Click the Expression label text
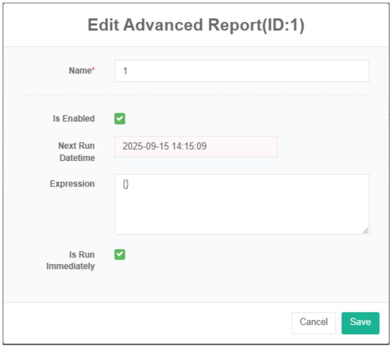 pos(72,184)
